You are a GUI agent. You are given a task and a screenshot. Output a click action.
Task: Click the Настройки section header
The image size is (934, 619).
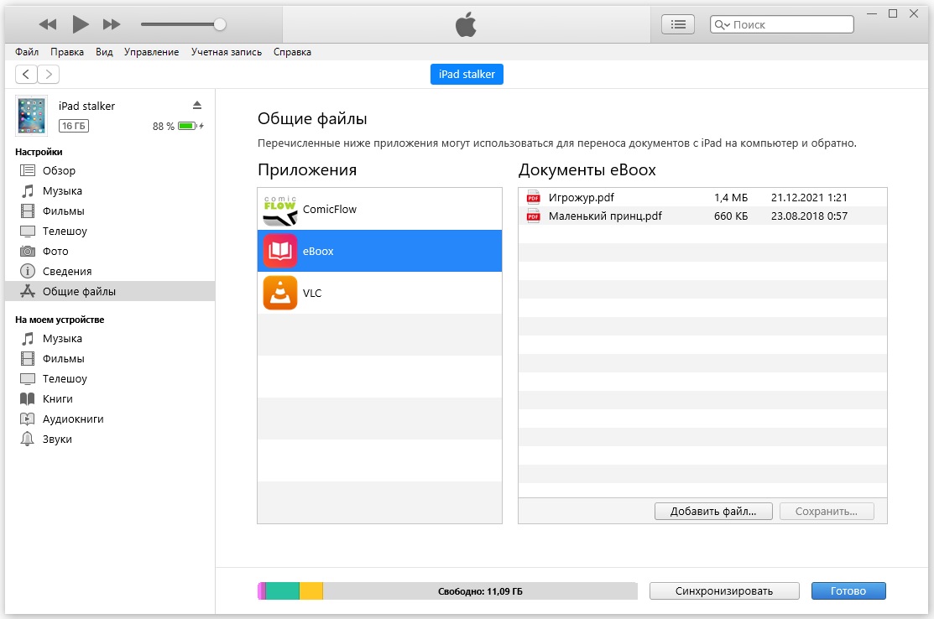click(x=39, y=152)
